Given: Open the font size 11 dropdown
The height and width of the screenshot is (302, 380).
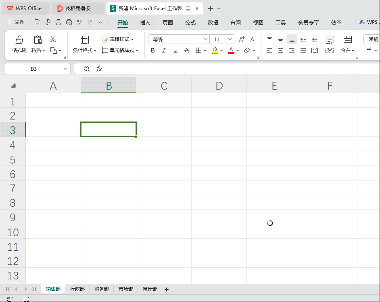Looking at the screenshot, I should coord(230,39).
